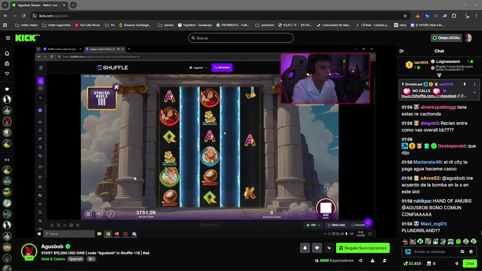Open Binance Exchange bookmark
Viewport: 482px width, 271px height.
pos(135,25)
